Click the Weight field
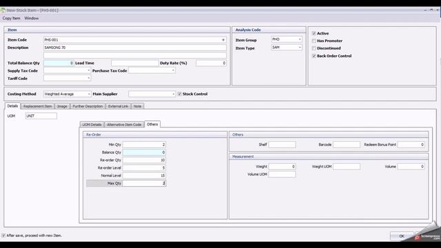 pos(282,167)
